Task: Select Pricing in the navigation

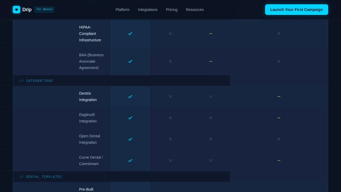Action: pos(172,10)
